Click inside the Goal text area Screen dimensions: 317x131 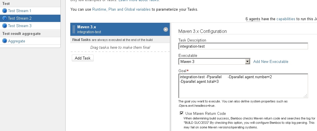click(243, 86)
